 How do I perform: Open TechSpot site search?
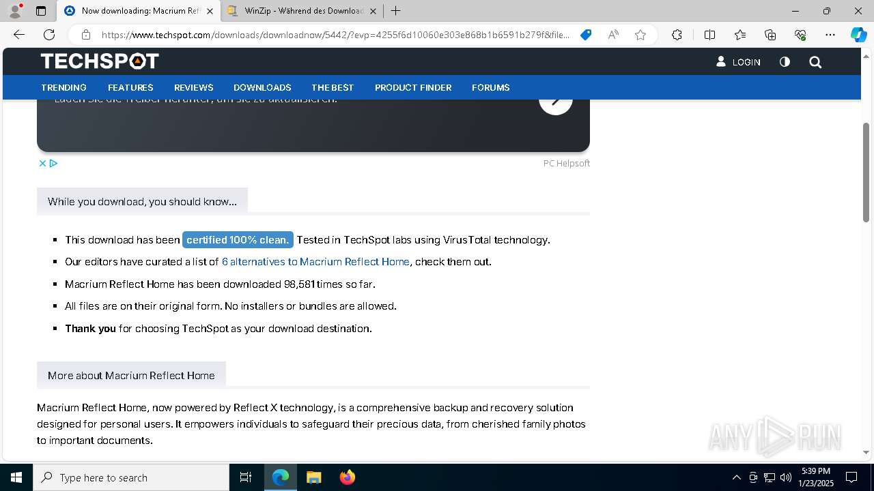coord(815,62)
